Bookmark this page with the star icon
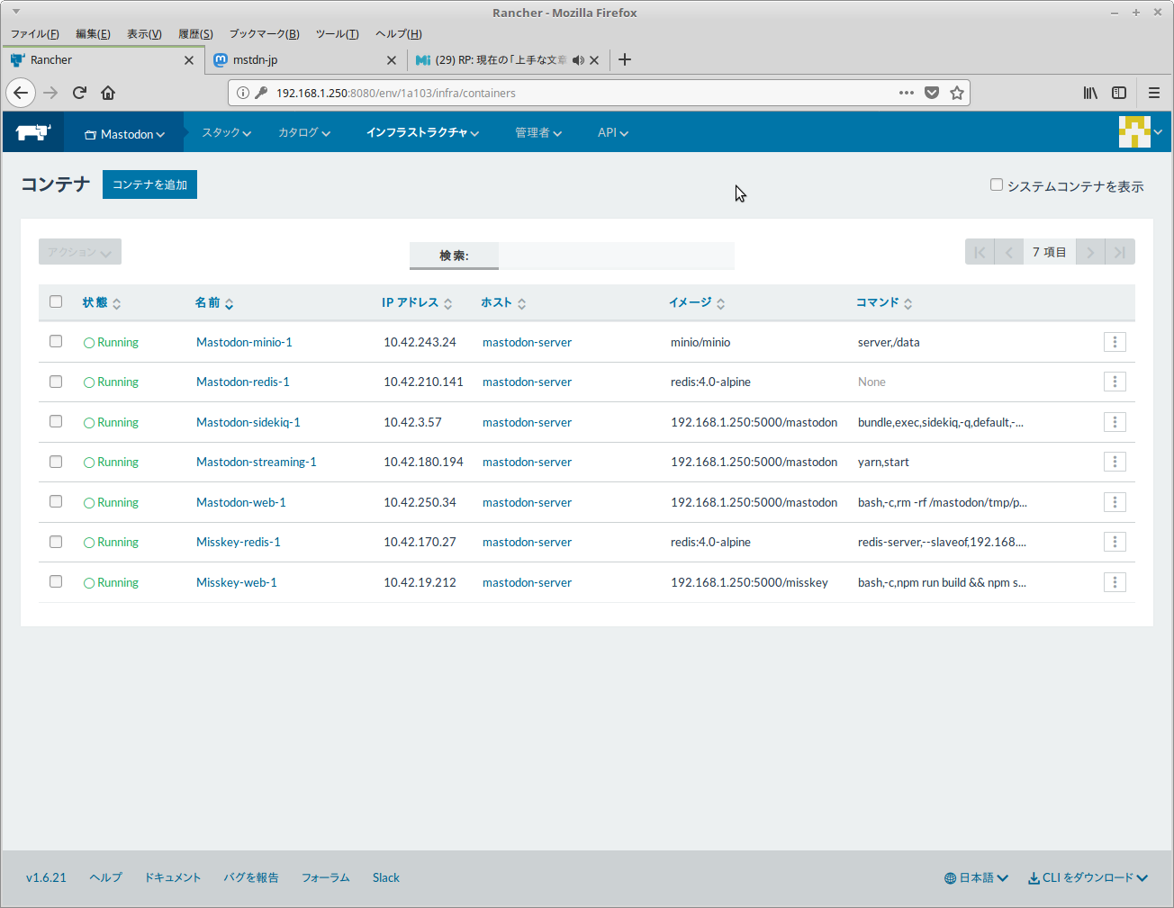 (957, 93)
